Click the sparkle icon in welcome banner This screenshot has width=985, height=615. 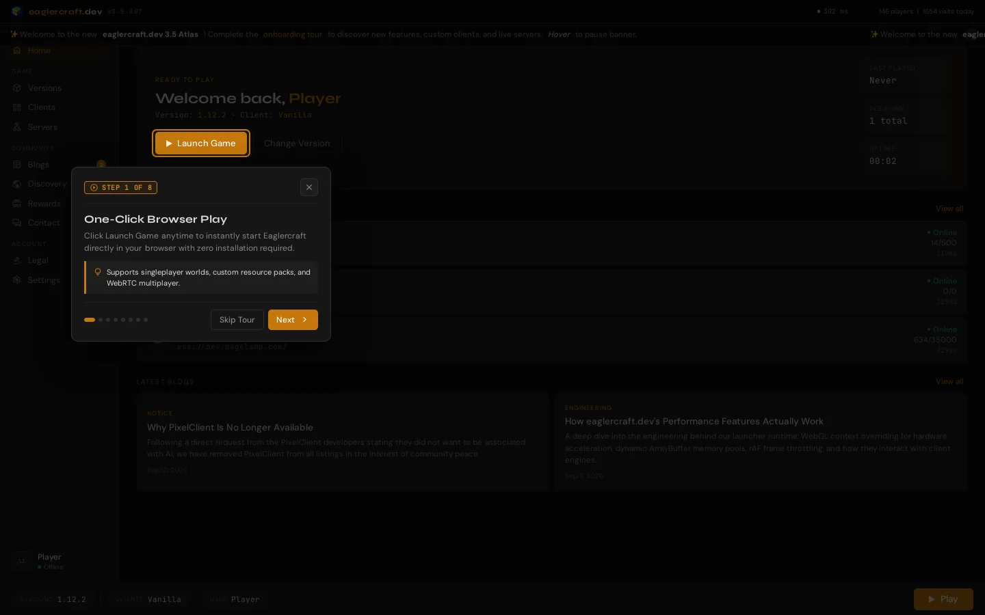tap(14, 34)
